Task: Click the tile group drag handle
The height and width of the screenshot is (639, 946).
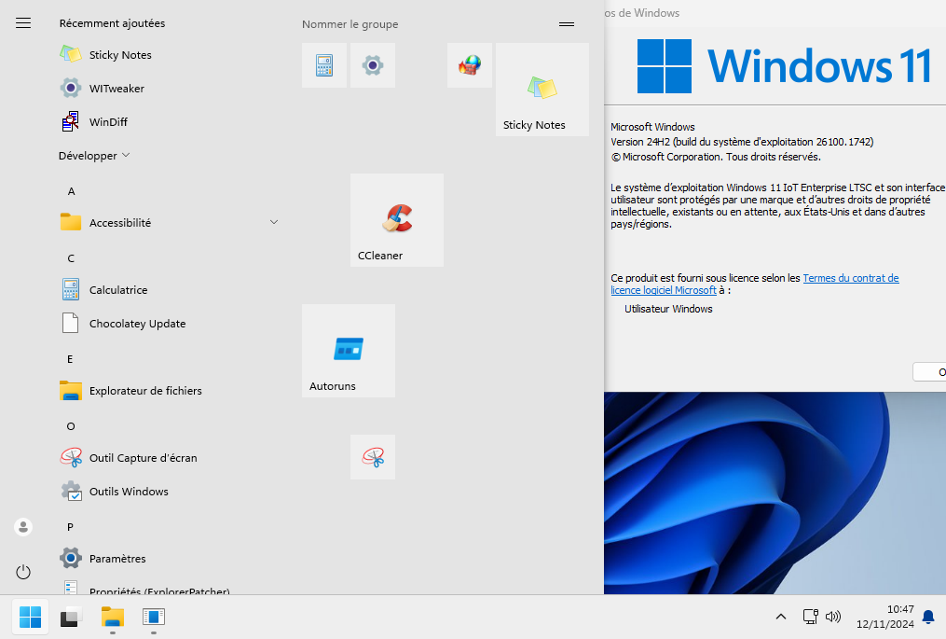Action: (x=567, y=24)
